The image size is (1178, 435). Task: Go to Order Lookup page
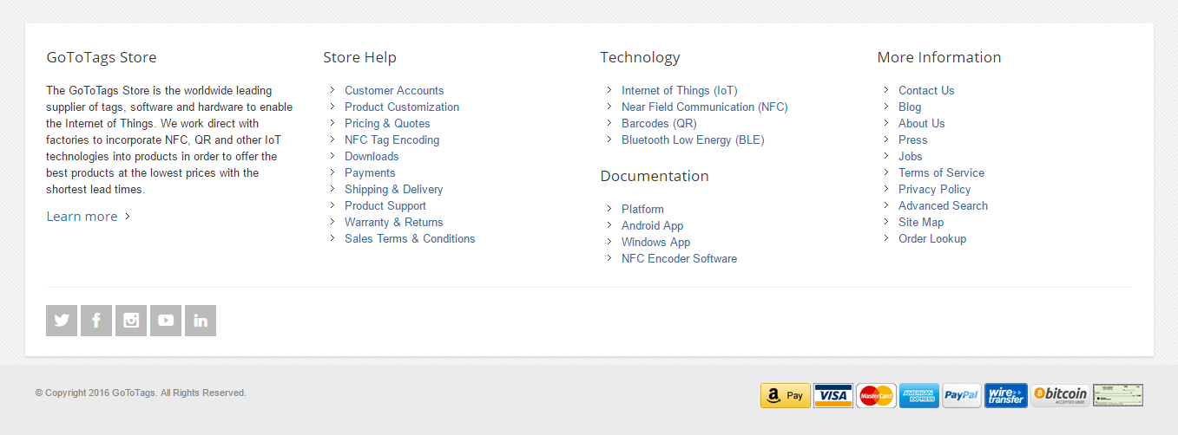(931, 239)
